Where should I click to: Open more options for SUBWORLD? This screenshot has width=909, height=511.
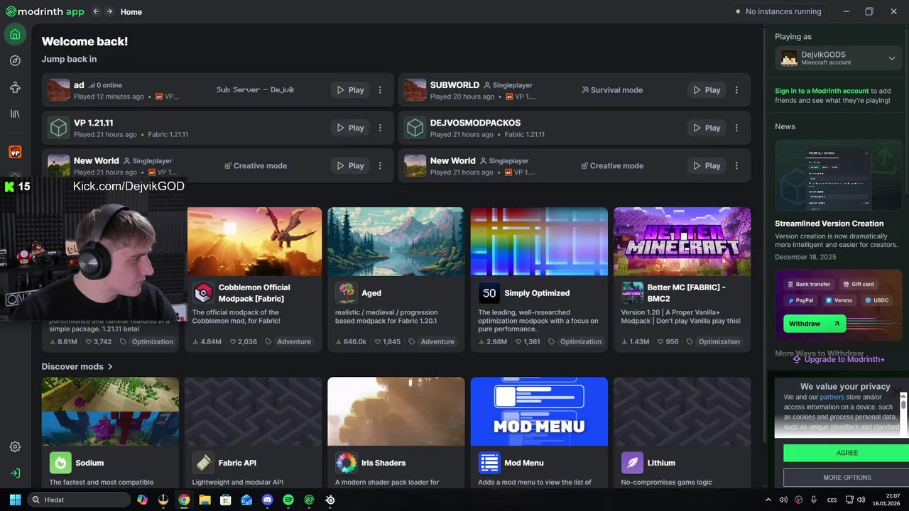coord(736,90)
